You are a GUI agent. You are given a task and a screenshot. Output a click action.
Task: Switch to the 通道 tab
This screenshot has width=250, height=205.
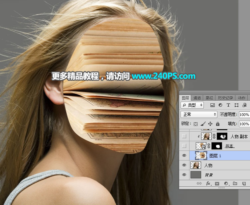coord(197,98)
